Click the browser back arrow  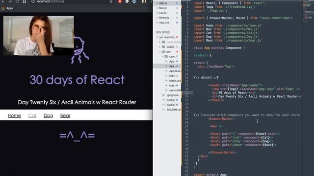point(3,1)
